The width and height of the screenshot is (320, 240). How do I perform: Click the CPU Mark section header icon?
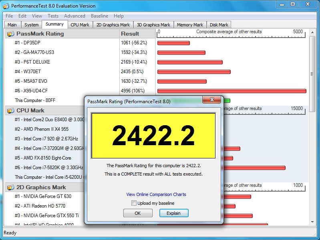pos(10,110)
